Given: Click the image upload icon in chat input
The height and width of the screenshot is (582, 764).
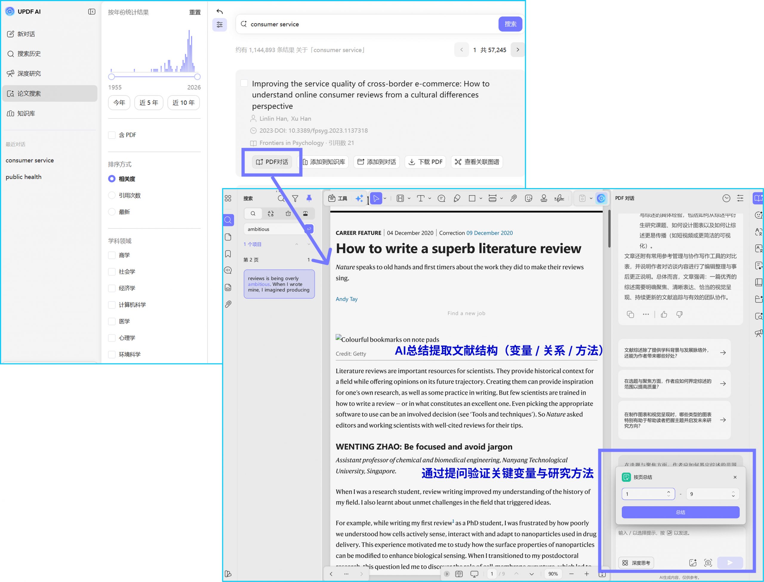Looking at the screenshot, I should point(693,563).
